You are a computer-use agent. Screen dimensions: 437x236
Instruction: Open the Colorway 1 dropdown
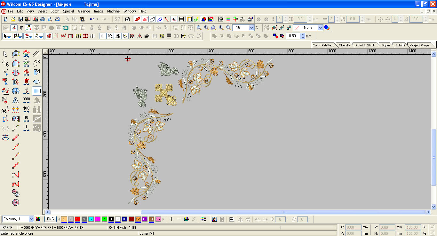tap(31, 219)
